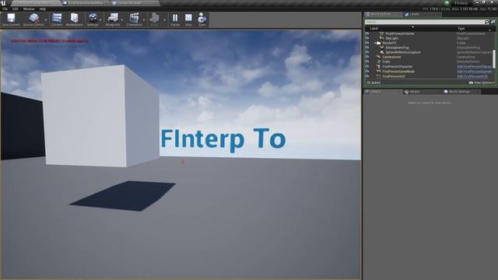This screenshot has width=498, height=280.
Task: Toggle visibility of CameraActor
Action: point(367,57)
